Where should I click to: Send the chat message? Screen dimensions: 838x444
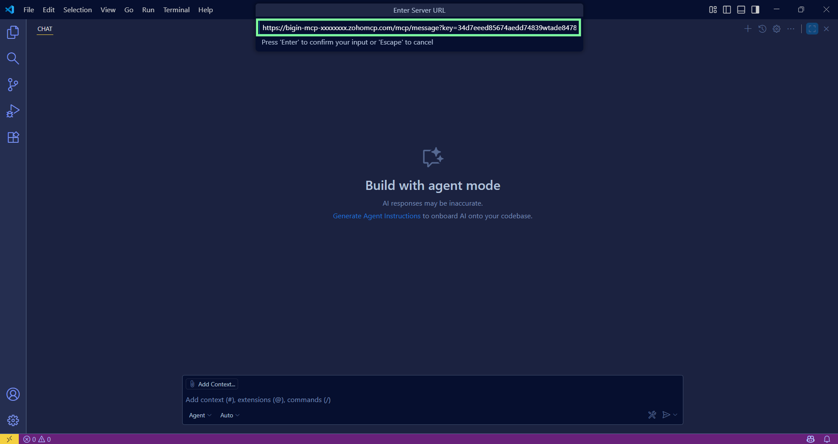pos(666,415)
